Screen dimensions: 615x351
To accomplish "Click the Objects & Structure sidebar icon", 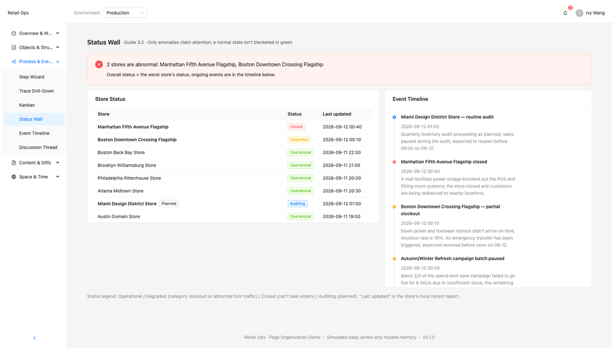I will click(x=14, y=47).
